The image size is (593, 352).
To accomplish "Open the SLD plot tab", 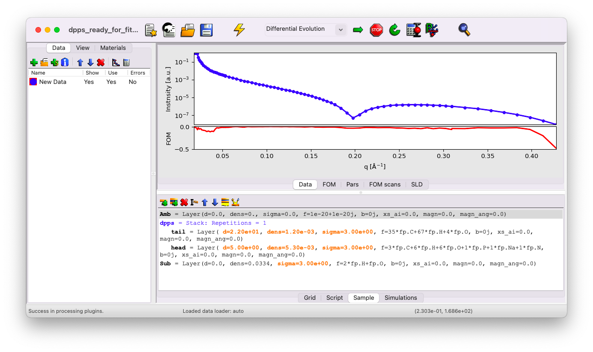I will pyautogui.click(x=417, y=184).
